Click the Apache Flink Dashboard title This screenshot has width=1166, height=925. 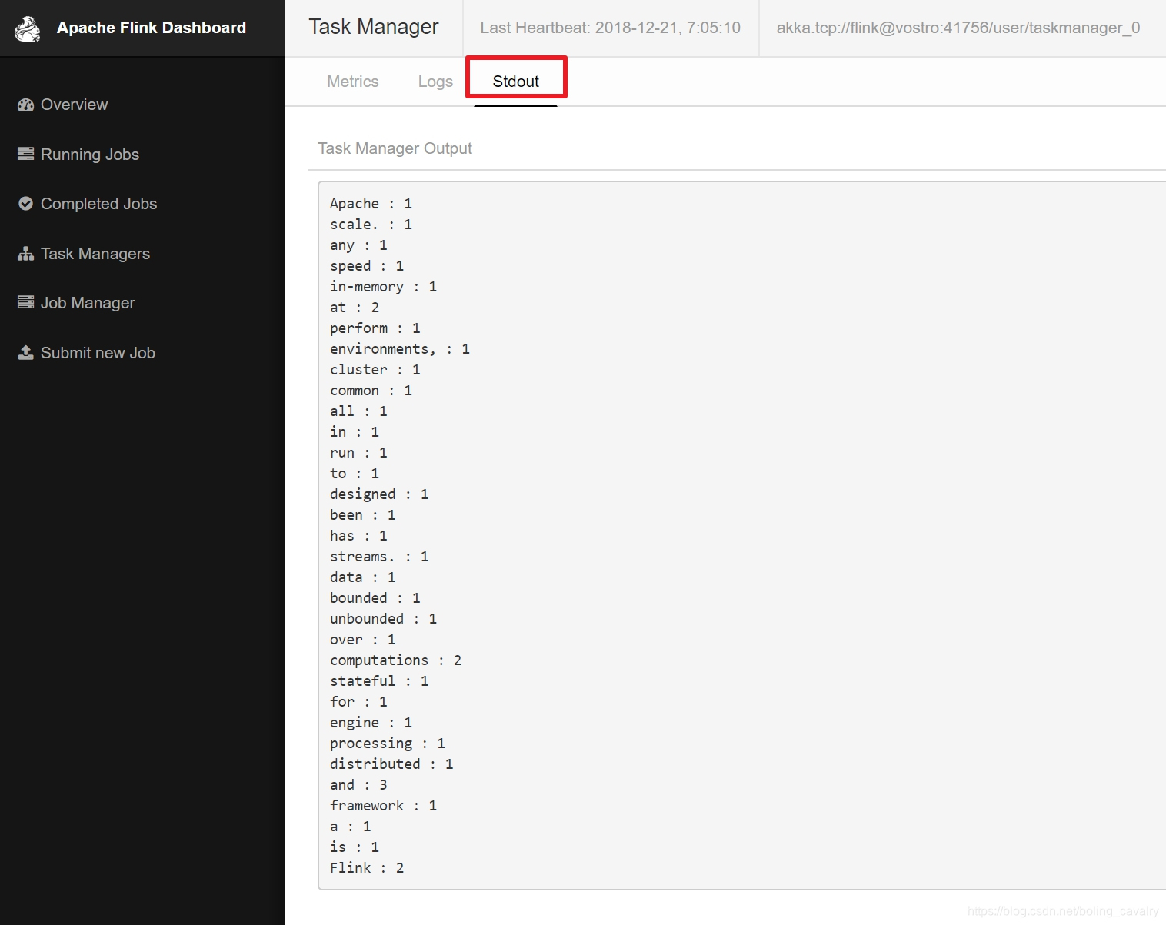[x=152, y=28]
